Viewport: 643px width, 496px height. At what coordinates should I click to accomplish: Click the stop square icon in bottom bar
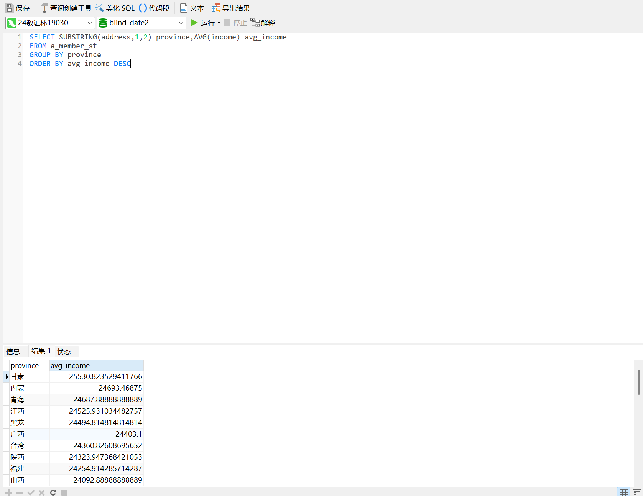tap(64, 493)
